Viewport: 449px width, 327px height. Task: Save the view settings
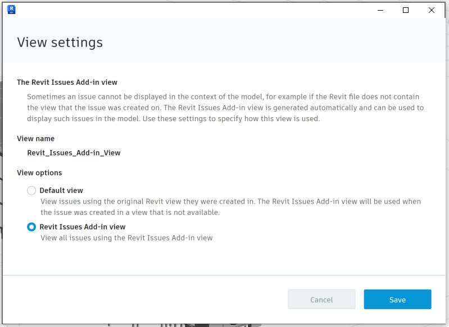click(x=397, y=300)
